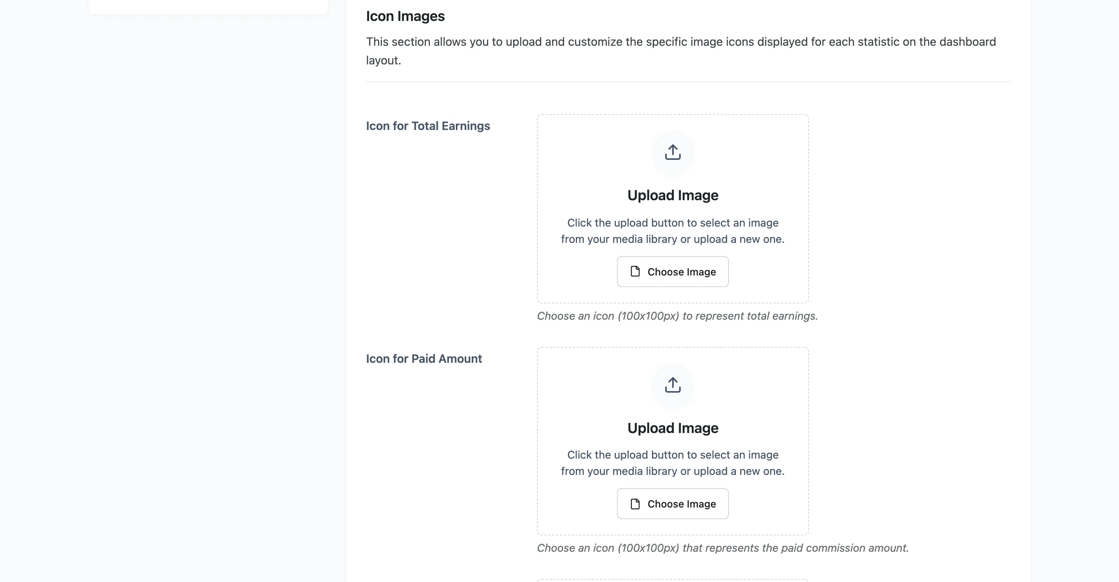The image size is (1119, 582).
Task: Select the 'Icon for Paid Amount' label
Action: point(424,359)
